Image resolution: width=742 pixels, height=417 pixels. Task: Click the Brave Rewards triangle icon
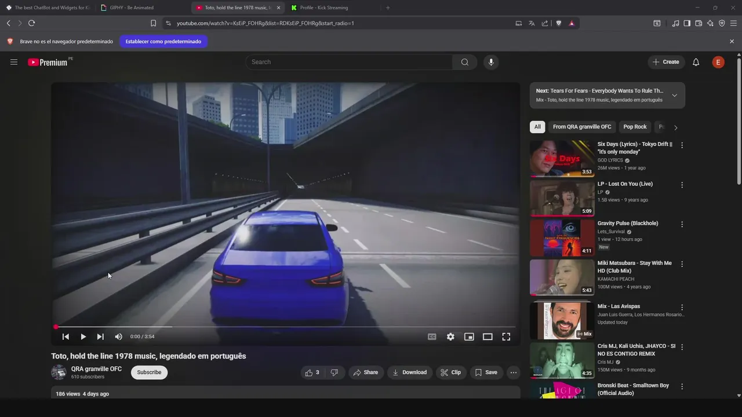point(572,23)
